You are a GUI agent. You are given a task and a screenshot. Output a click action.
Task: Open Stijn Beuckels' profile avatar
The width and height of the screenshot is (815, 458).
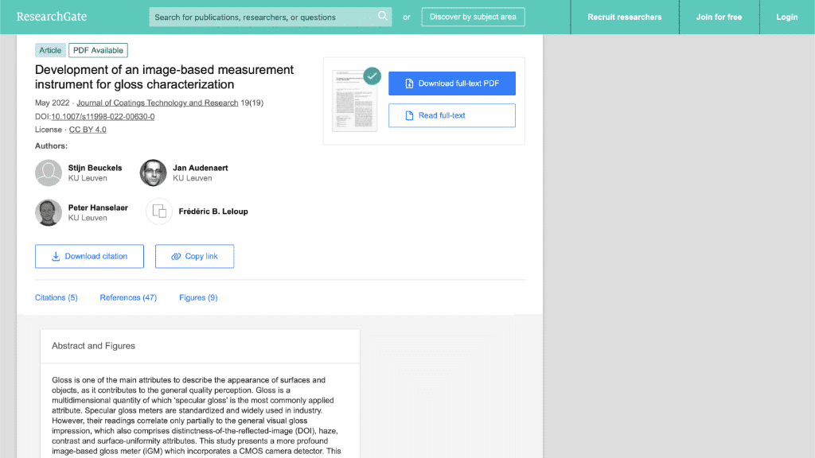49,173
